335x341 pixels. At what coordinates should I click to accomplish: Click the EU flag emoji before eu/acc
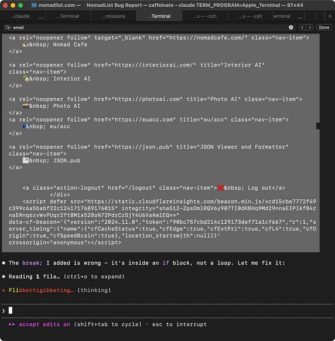coord(24,127)
